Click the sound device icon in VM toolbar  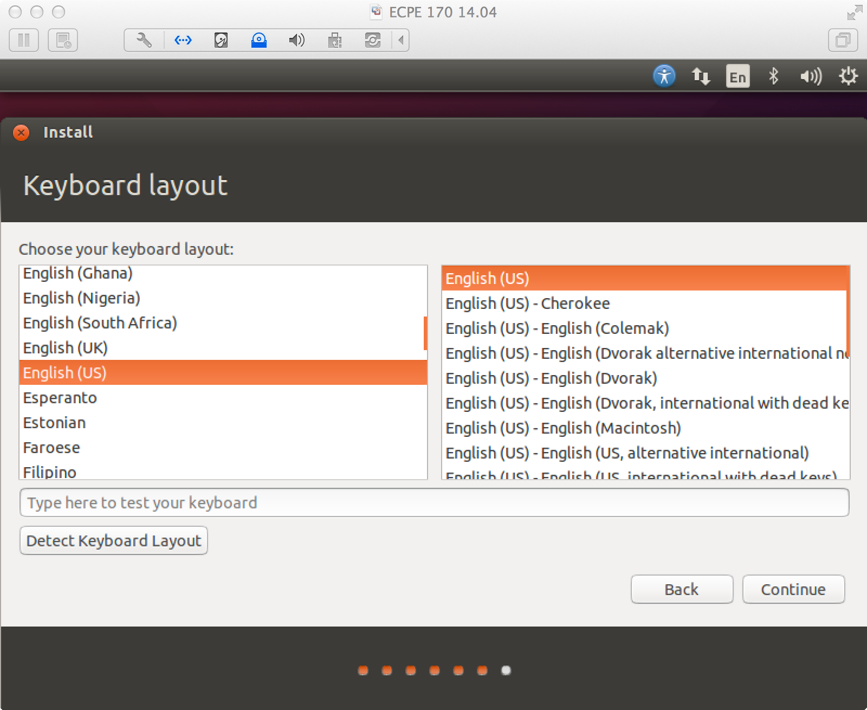point(296,40)
